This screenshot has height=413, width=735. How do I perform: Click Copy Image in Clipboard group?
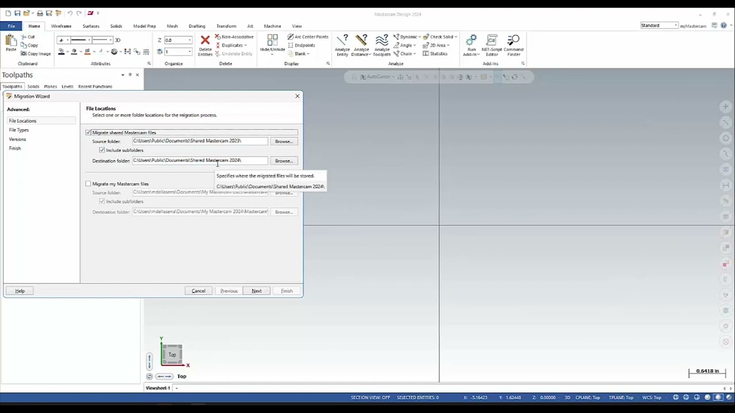click(x=36, y=53)
